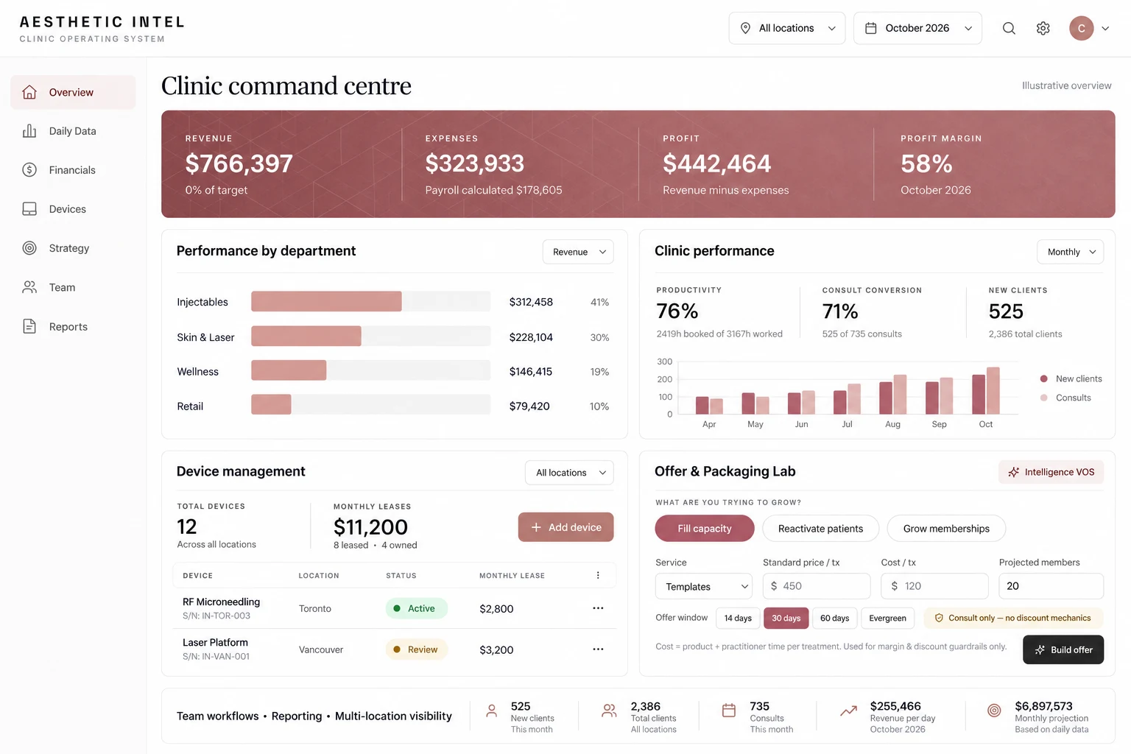Open the search magnifier icon
This screenshot has height=754, width=1131.
(1009, 28)
